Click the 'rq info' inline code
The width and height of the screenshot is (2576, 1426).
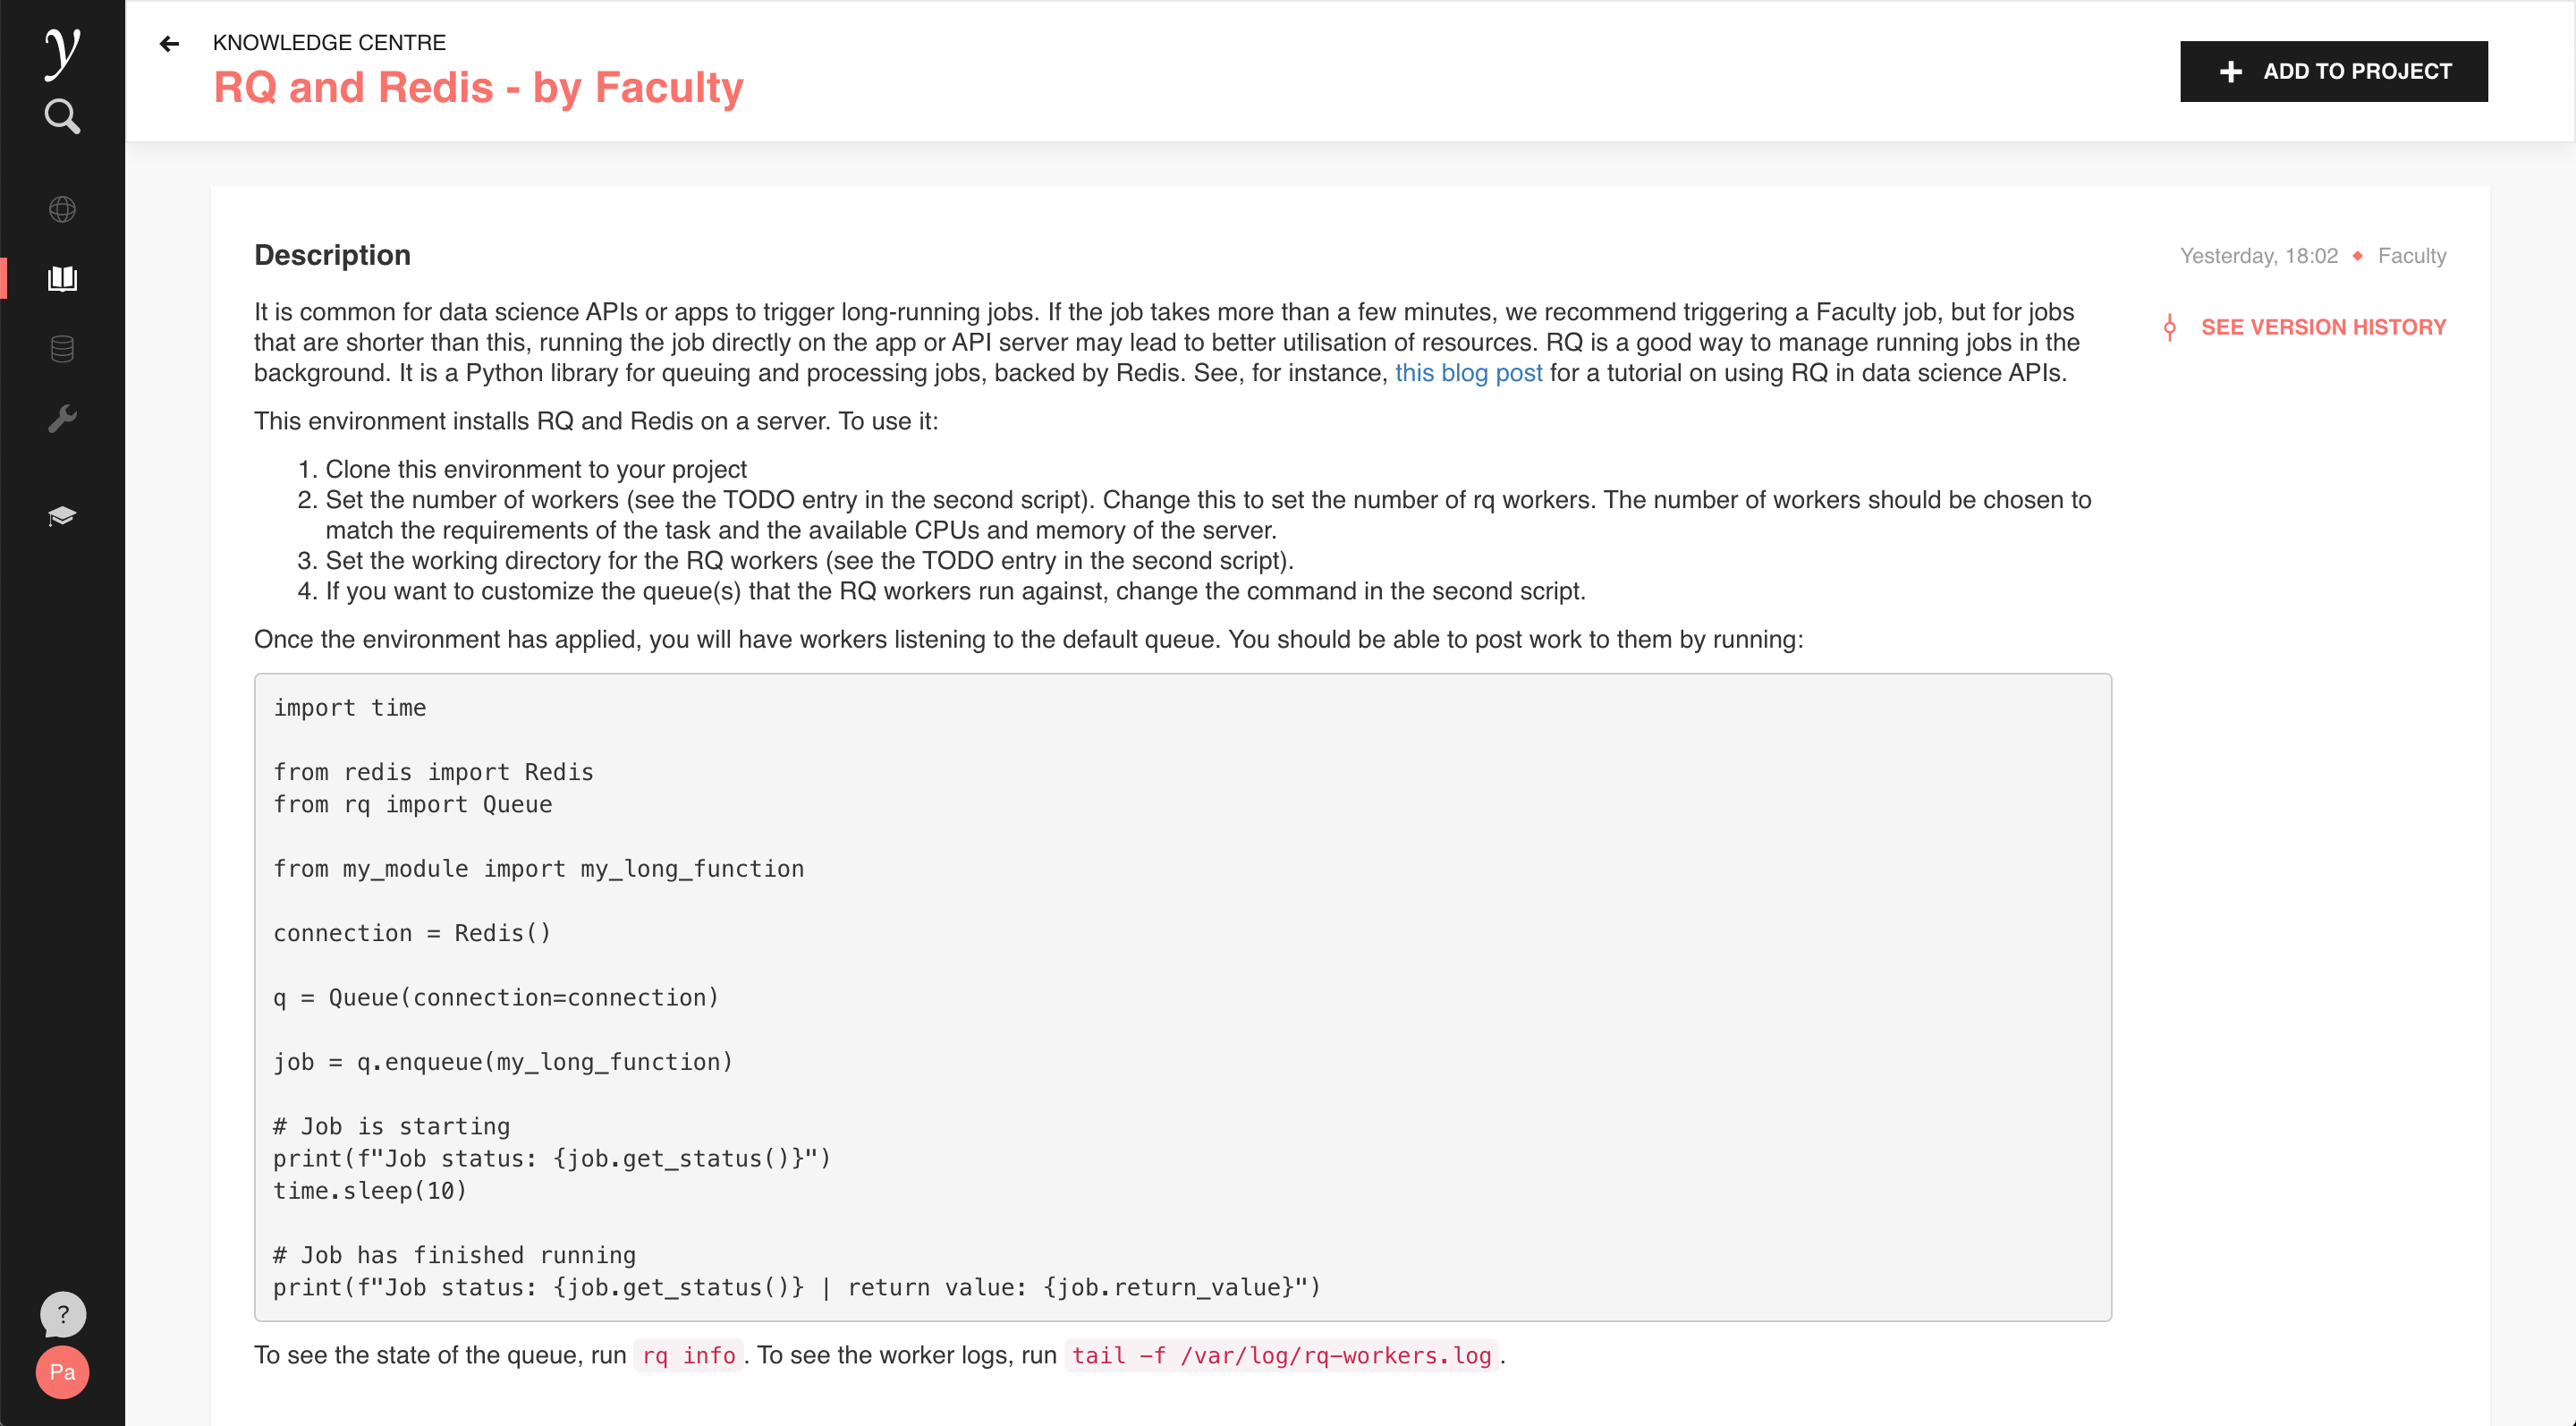point(688,1355)
